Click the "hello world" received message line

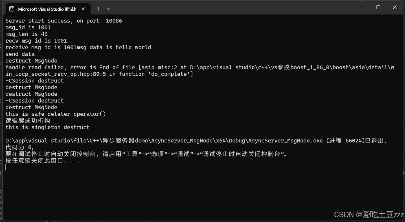point(78,47)
